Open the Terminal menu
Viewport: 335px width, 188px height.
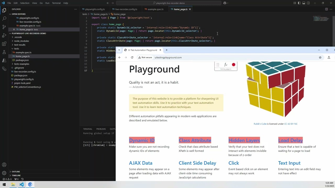[56, 3]
